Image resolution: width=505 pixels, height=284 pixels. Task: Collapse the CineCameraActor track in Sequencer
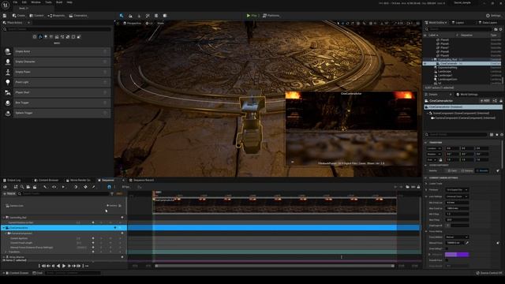click(3, 228)
